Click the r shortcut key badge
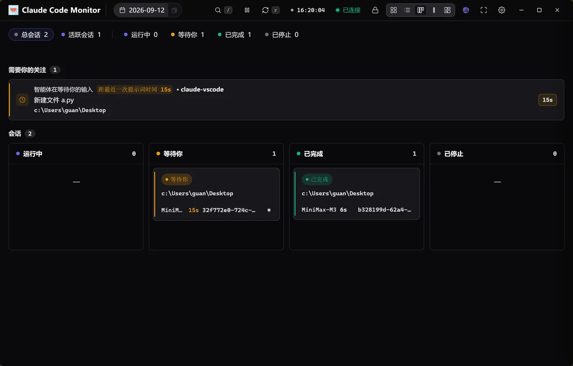 (275, 10)
